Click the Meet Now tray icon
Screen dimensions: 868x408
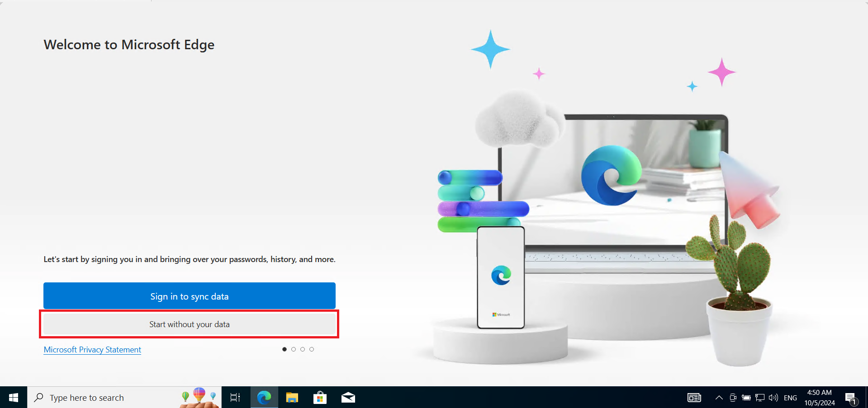point(733,397)
